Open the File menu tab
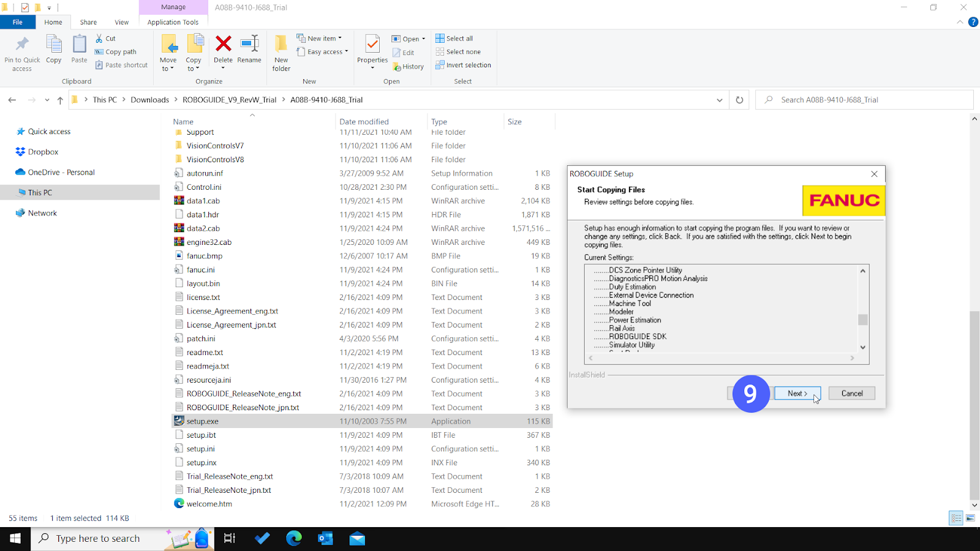 coord(17,22)
